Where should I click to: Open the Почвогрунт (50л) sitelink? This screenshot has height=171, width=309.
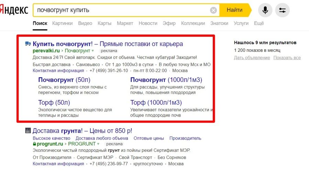click(64, 80)
